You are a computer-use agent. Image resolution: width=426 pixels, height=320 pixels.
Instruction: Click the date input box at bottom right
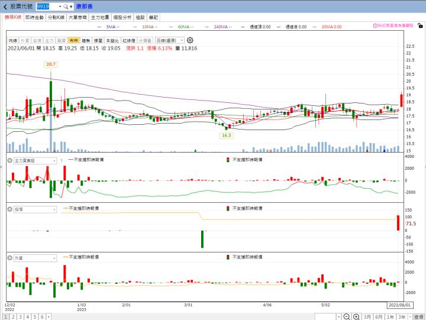(325, 316)
